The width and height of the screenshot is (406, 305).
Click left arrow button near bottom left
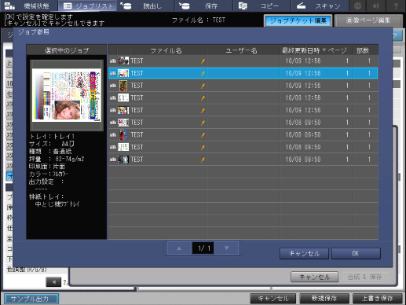(53, 282)
